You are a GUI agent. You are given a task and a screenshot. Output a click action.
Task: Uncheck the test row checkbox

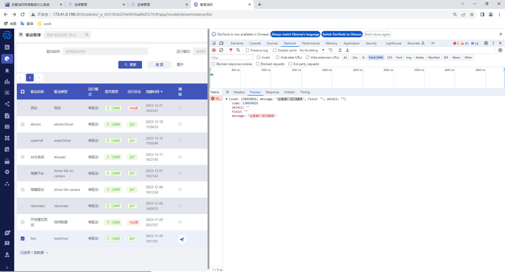coord(23,238)
